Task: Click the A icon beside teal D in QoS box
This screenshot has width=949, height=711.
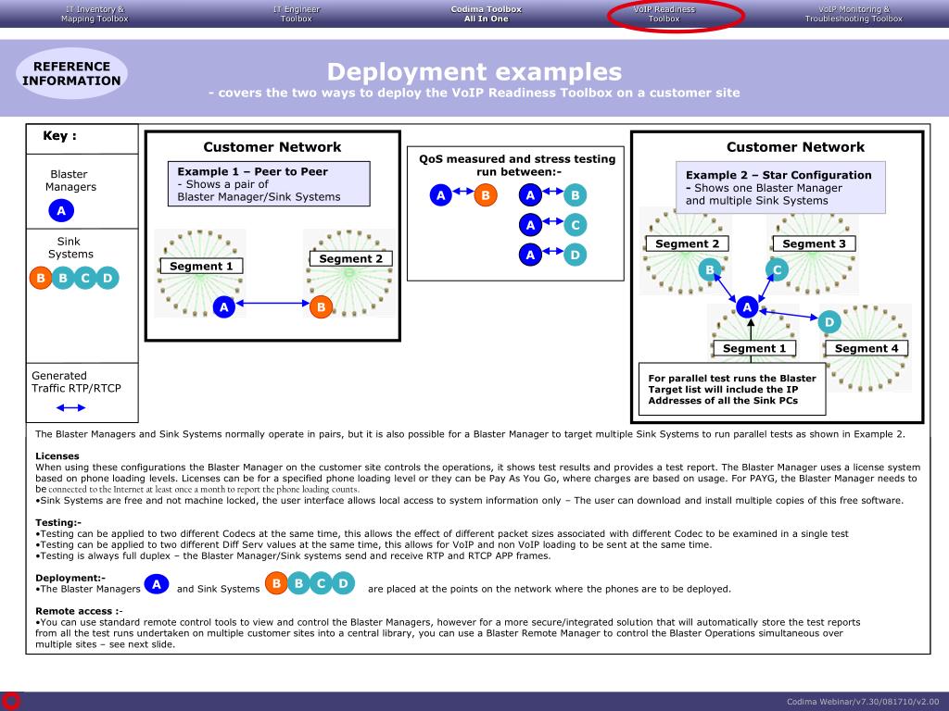Action: (x=530, y=255)
